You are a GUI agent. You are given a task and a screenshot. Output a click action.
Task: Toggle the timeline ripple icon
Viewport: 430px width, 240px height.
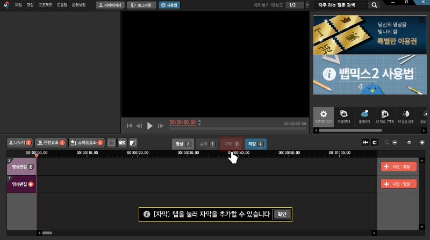pyautogui.click(x=365, y=142)
